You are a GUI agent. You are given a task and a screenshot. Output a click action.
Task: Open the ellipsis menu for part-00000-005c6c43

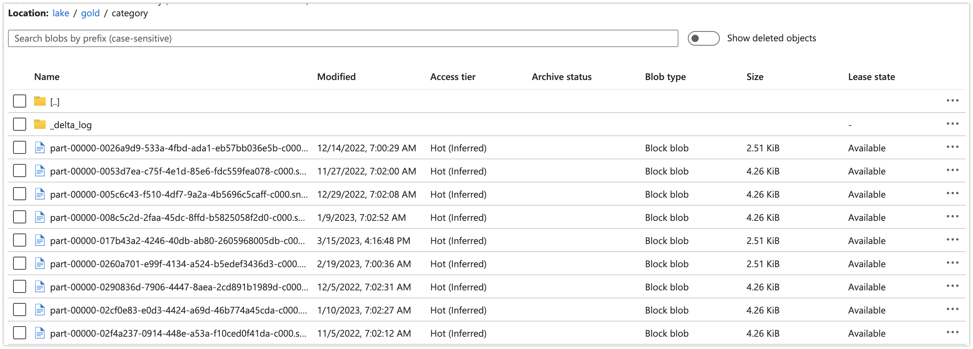point(953,193)
